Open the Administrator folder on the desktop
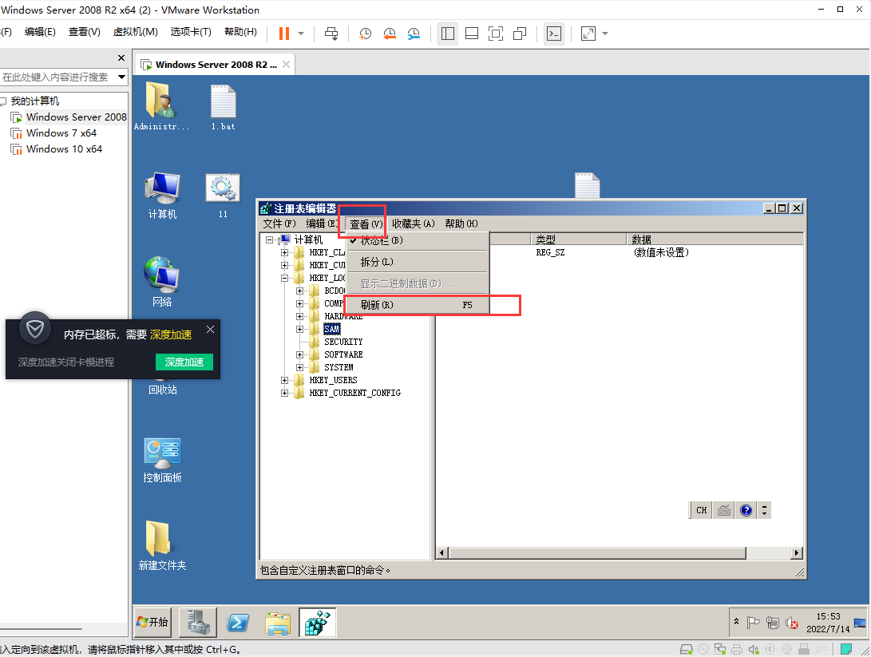This screenshot has height=657, width=871. [x=161, y=106]
